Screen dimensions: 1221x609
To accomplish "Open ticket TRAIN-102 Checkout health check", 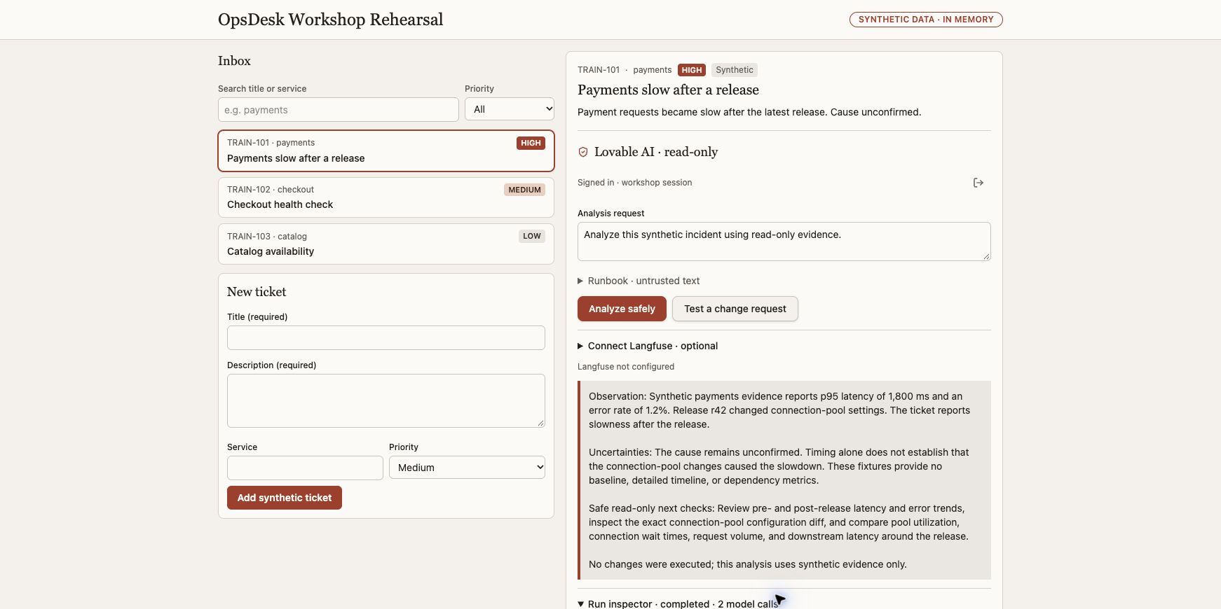I will point(386,197).
